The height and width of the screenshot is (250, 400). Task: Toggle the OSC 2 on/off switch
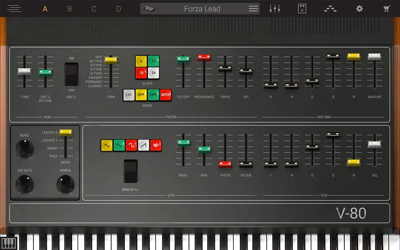click(72, 74)
